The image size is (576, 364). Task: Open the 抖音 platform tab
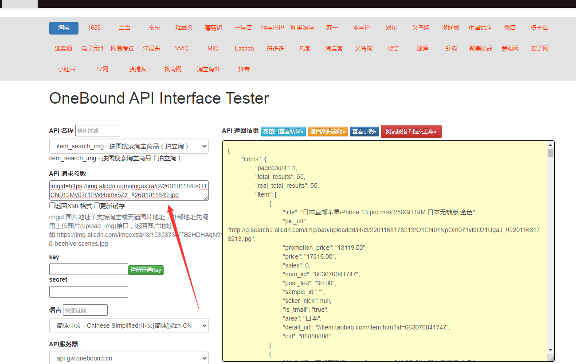244,69
